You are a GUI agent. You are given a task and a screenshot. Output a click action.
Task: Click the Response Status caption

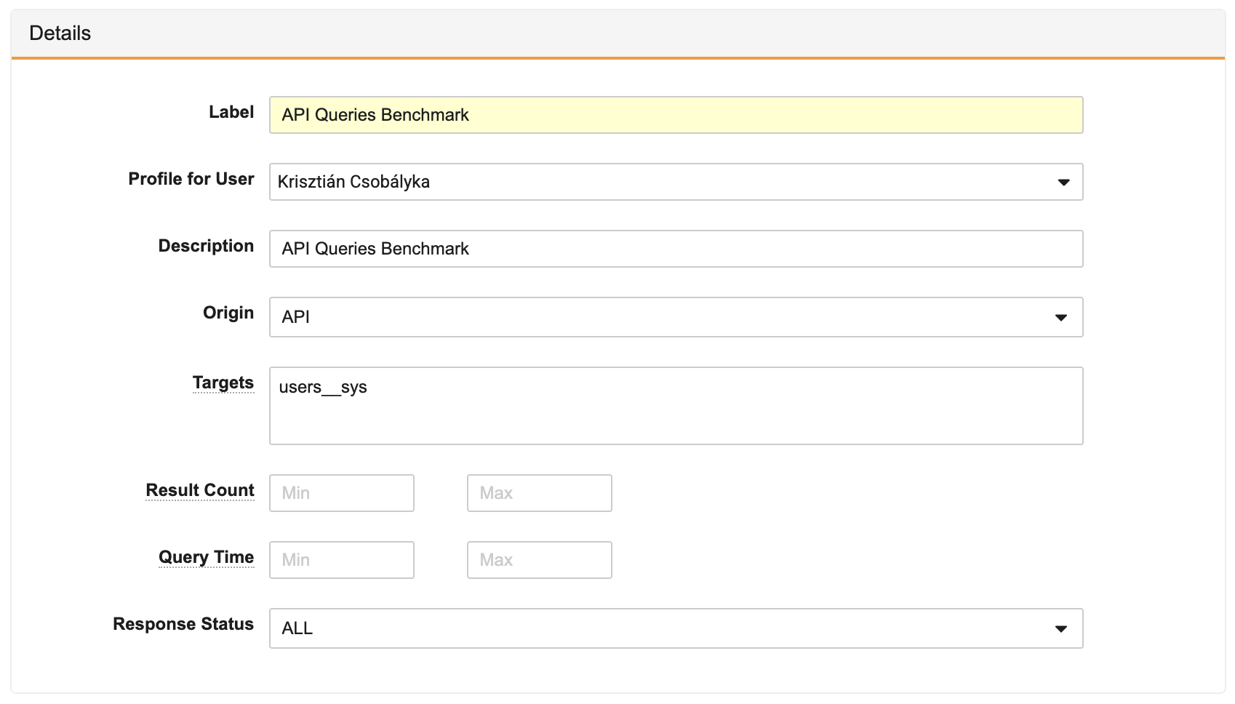[x=183, y=624]
